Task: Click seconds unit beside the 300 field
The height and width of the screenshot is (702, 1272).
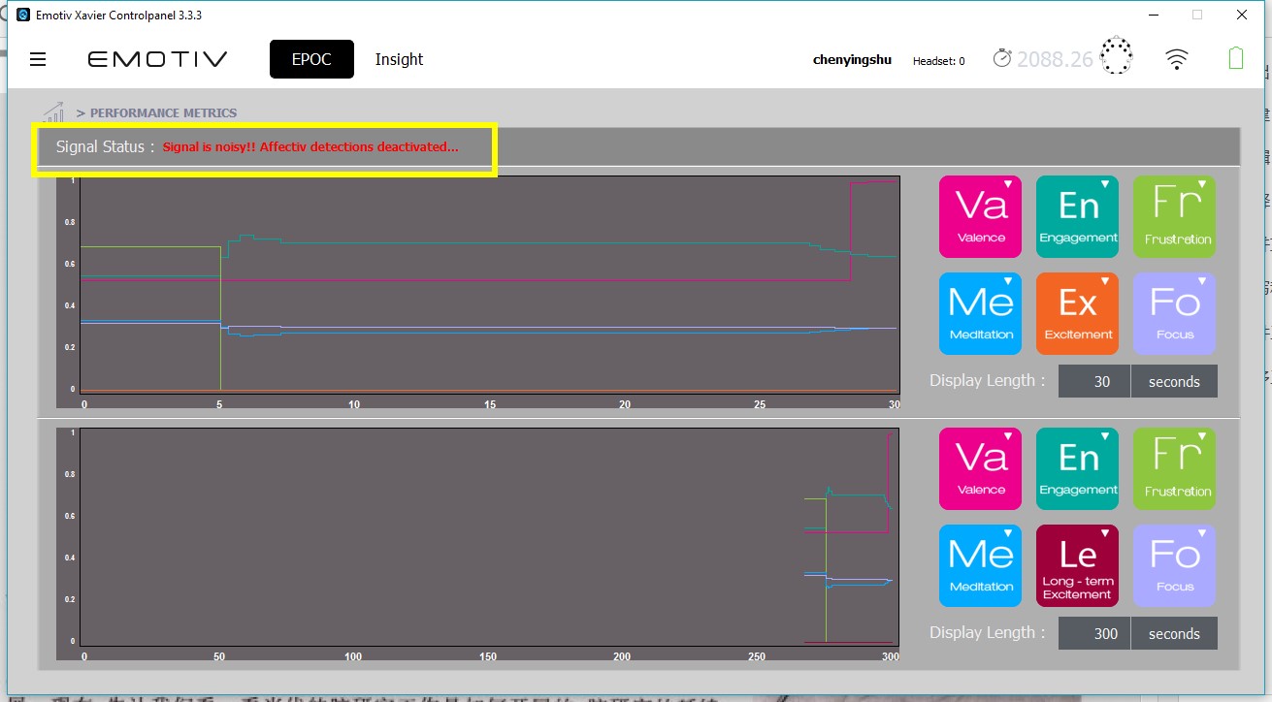Action: 1174,633
